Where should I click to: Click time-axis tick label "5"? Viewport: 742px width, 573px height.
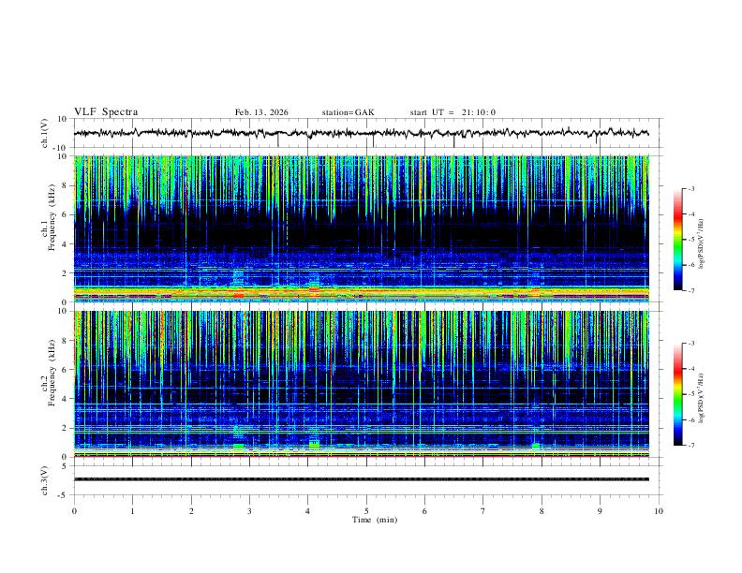tap(366, 511)
